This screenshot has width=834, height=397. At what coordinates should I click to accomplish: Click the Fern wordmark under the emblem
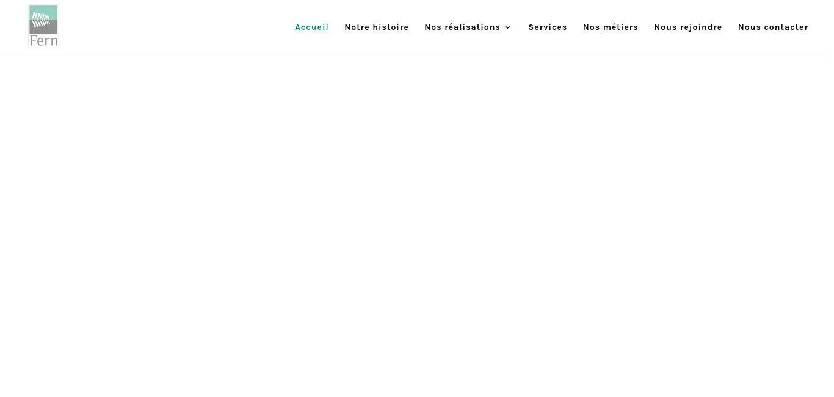tap(43, 41)
